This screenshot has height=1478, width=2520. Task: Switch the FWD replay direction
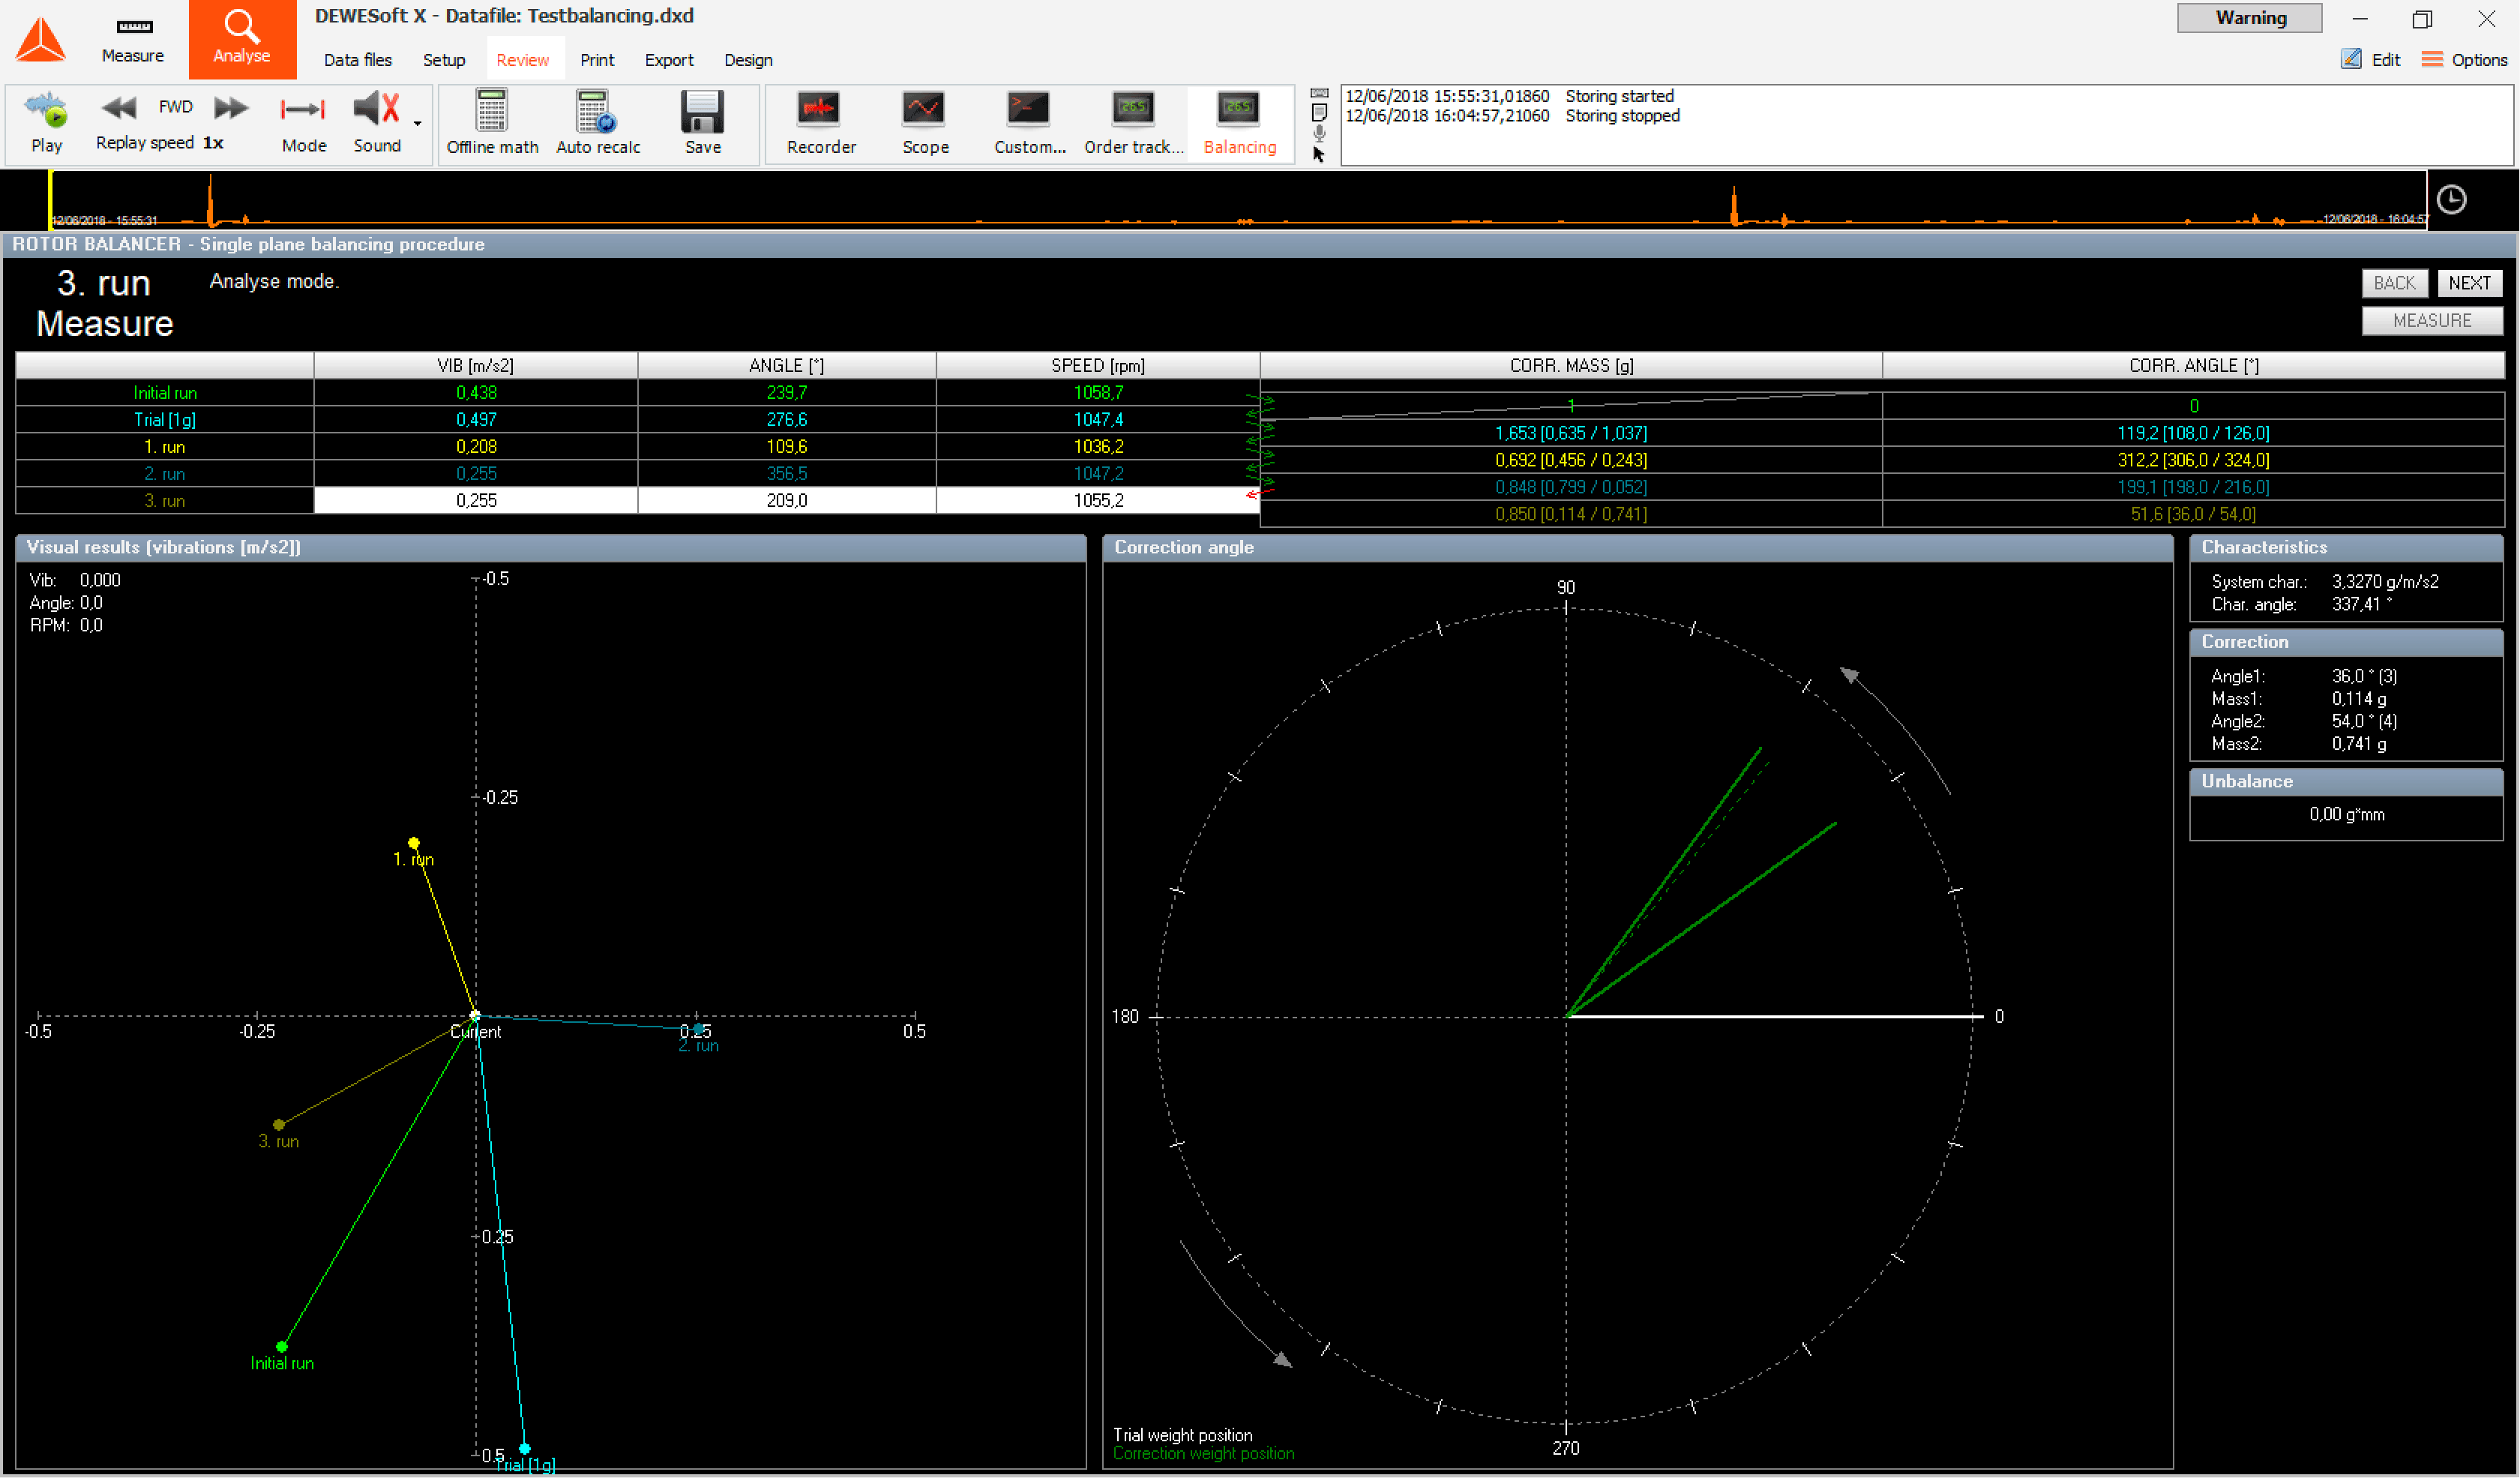[x=176, y=106]
